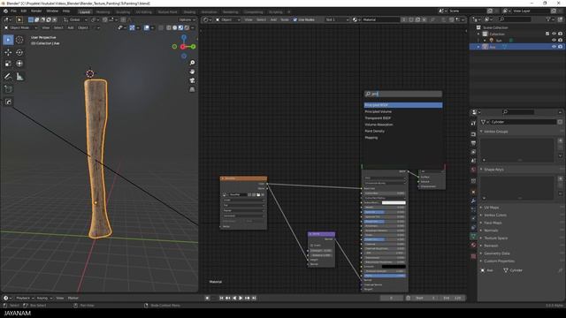Click the green Y axis on navigation gizmo
The width and height of the screenshot is (566, 318).
click(193, 47)
